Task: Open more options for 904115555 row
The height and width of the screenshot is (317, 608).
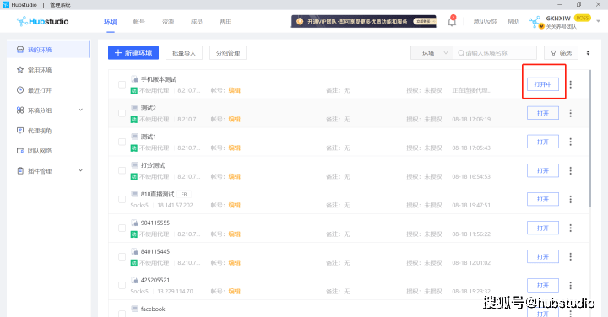Action: [570, 228]
